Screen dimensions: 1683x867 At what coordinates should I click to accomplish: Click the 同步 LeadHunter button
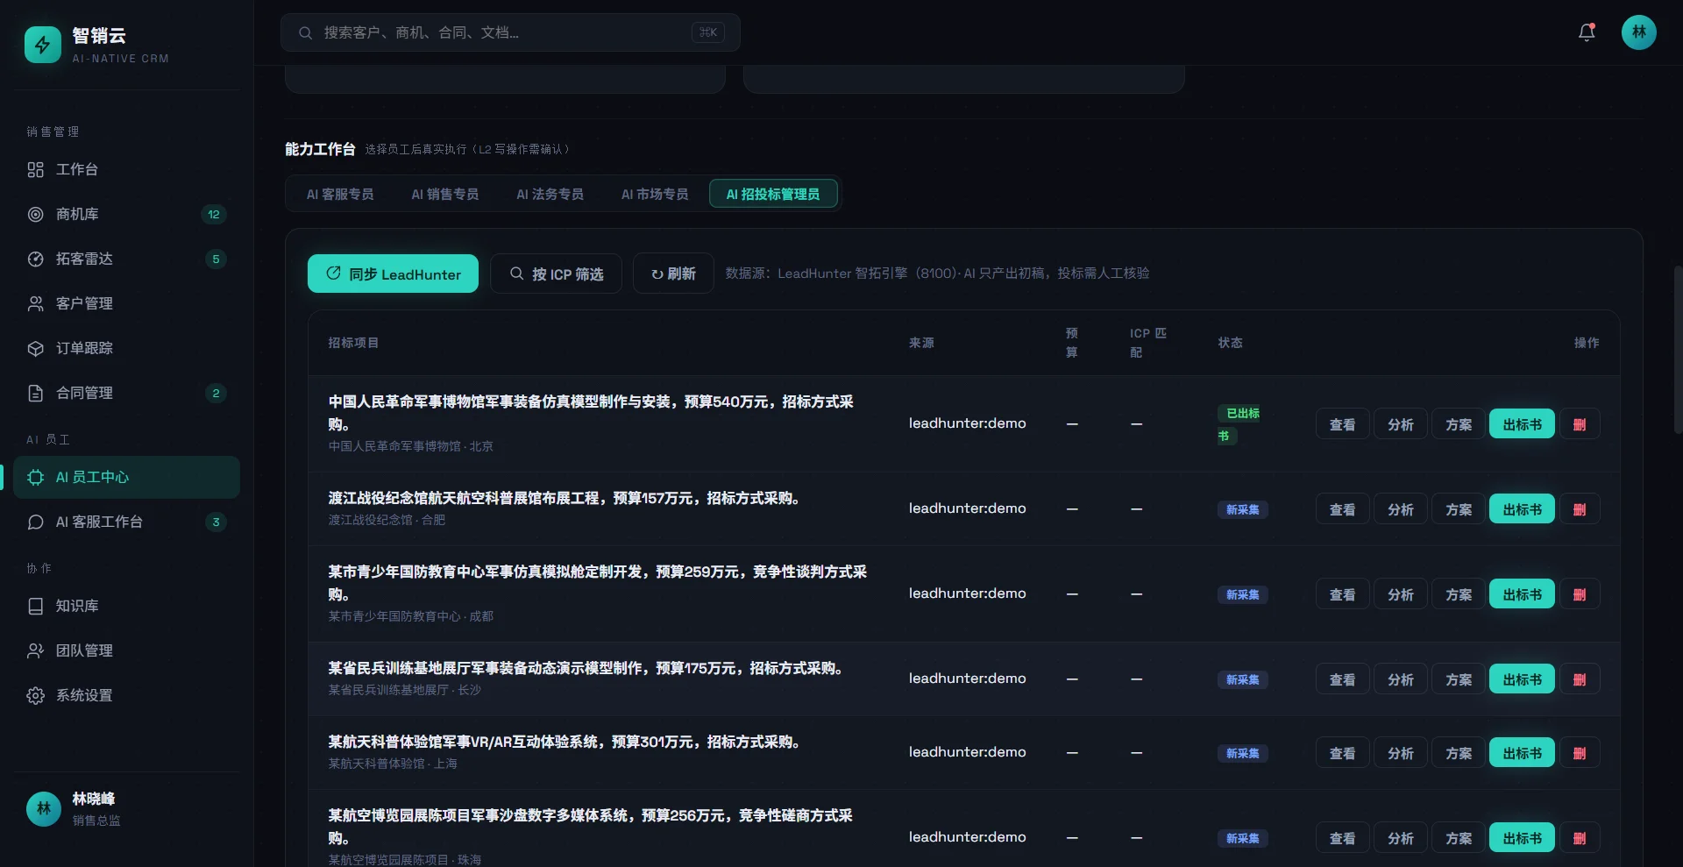tap(393, 274)
